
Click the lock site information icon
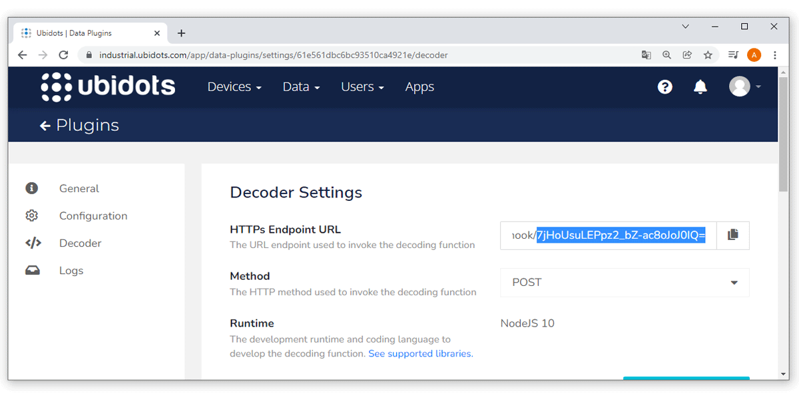coord(88,55)
